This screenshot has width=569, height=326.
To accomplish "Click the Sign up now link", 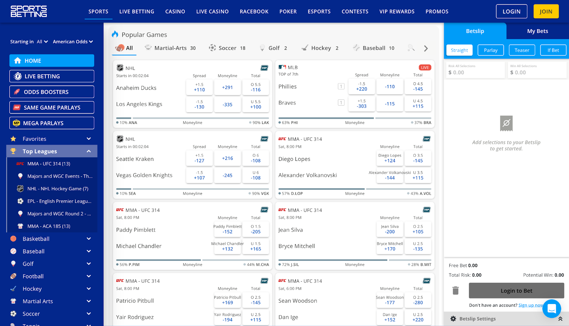I will 531,305.
